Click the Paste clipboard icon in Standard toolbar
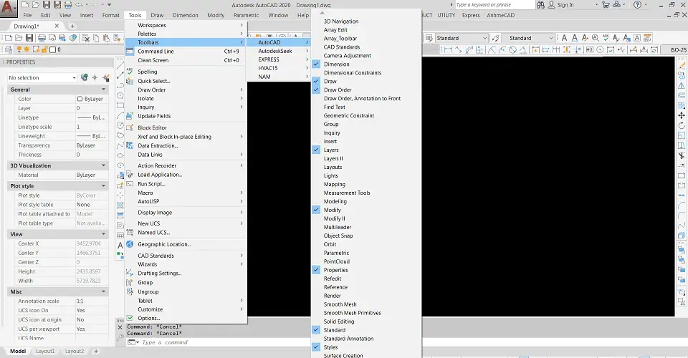 106,38
